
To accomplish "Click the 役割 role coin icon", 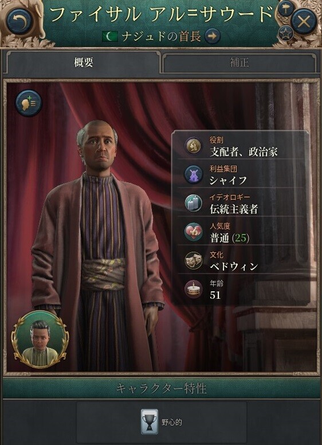I will coord(193,146).
